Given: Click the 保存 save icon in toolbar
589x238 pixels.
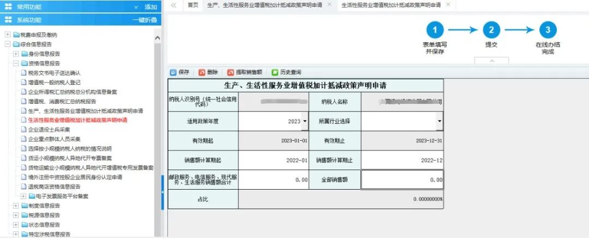Looking at the screenshot, I should (173, 72).
